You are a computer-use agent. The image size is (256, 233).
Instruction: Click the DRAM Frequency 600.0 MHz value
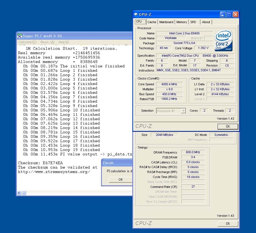click(193, 152)
